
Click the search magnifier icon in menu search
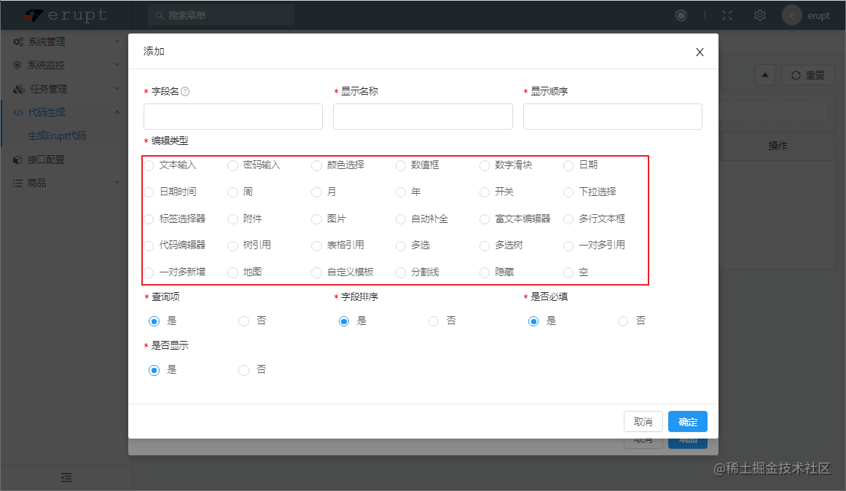pos(160,15)
